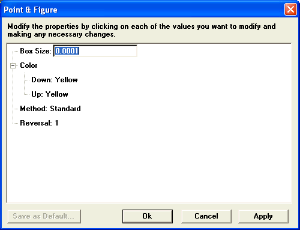Select the Reversal property label
The height and width of the screenshot is (230, 300).
tap(36, 123)
